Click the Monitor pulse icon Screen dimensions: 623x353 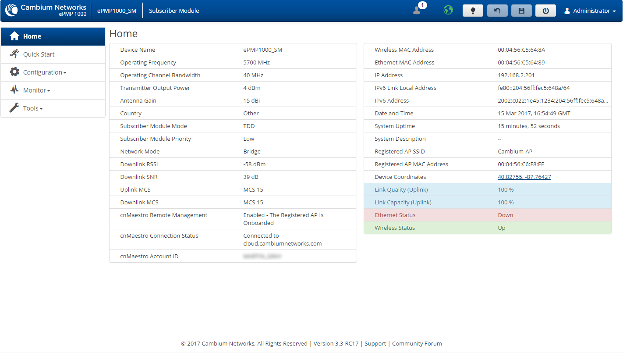[14, 90]
